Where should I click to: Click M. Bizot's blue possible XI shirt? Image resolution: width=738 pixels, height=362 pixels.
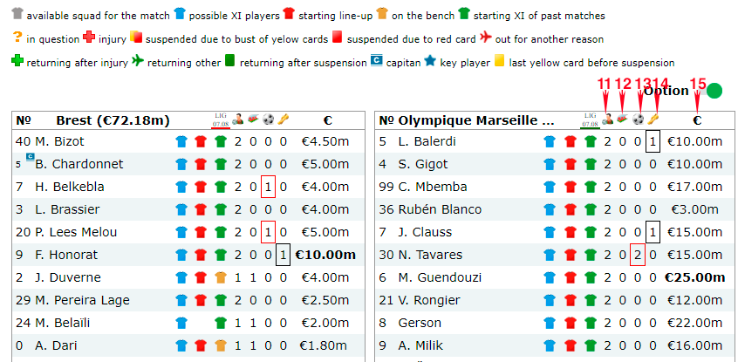tap(181, 142)
